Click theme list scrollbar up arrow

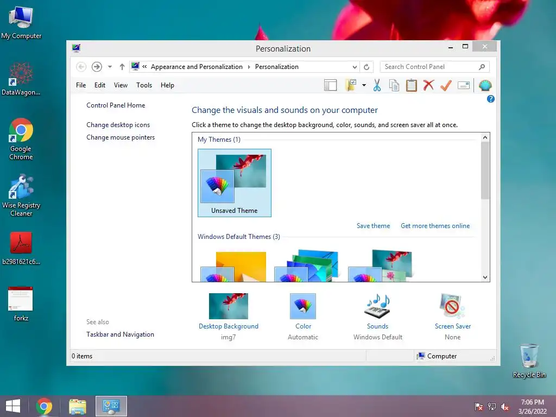coord(485,137)
